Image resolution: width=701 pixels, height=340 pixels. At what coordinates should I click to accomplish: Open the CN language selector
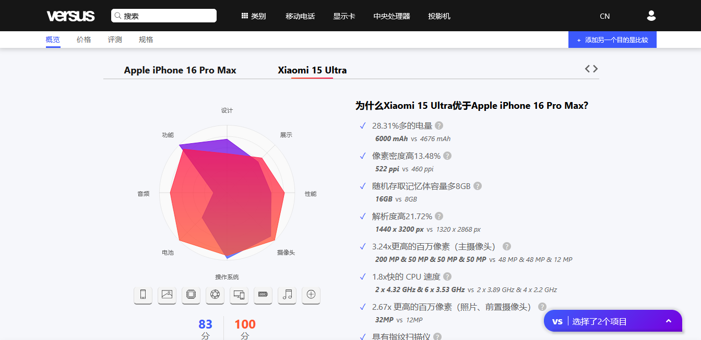tap(604, 16)
